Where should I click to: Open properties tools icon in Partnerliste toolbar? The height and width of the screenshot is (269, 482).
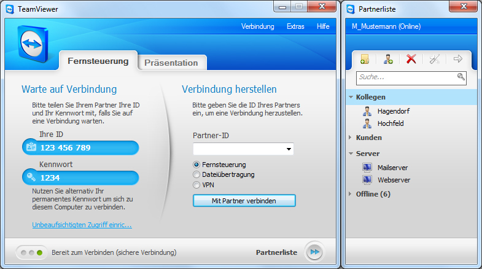(434, 59)
